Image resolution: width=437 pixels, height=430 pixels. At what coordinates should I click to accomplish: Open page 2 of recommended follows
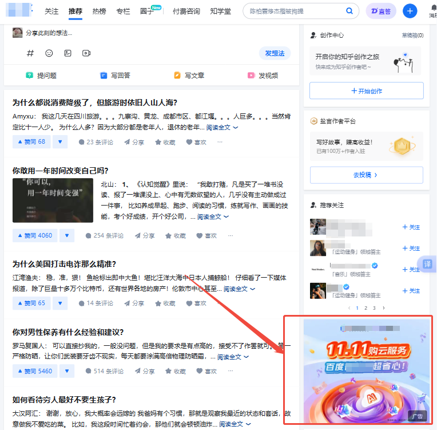pyautogui.click(x=366, y=308)
